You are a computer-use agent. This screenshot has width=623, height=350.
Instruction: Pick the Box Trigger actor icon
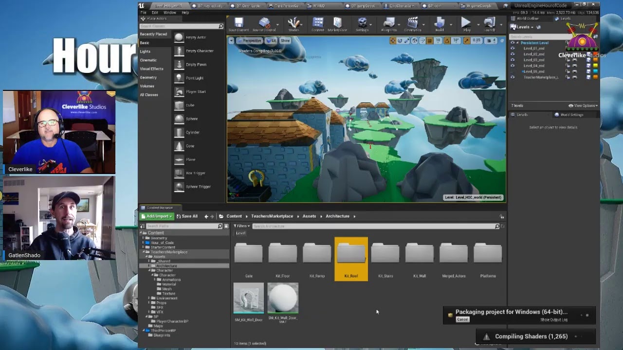point(179,173)
